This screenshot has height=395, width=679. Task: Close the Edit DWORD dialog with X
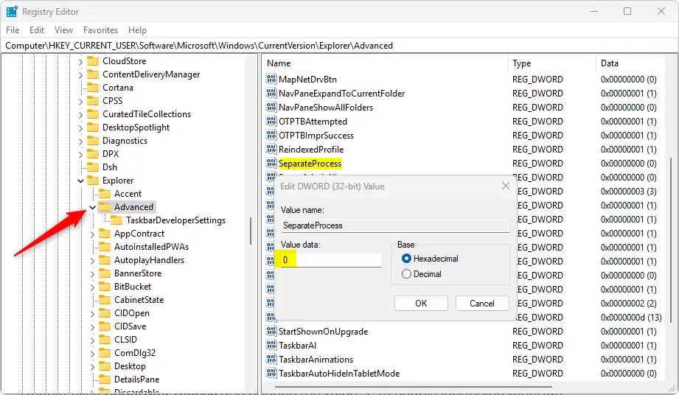pyautogui.click(x=505, y=186)
